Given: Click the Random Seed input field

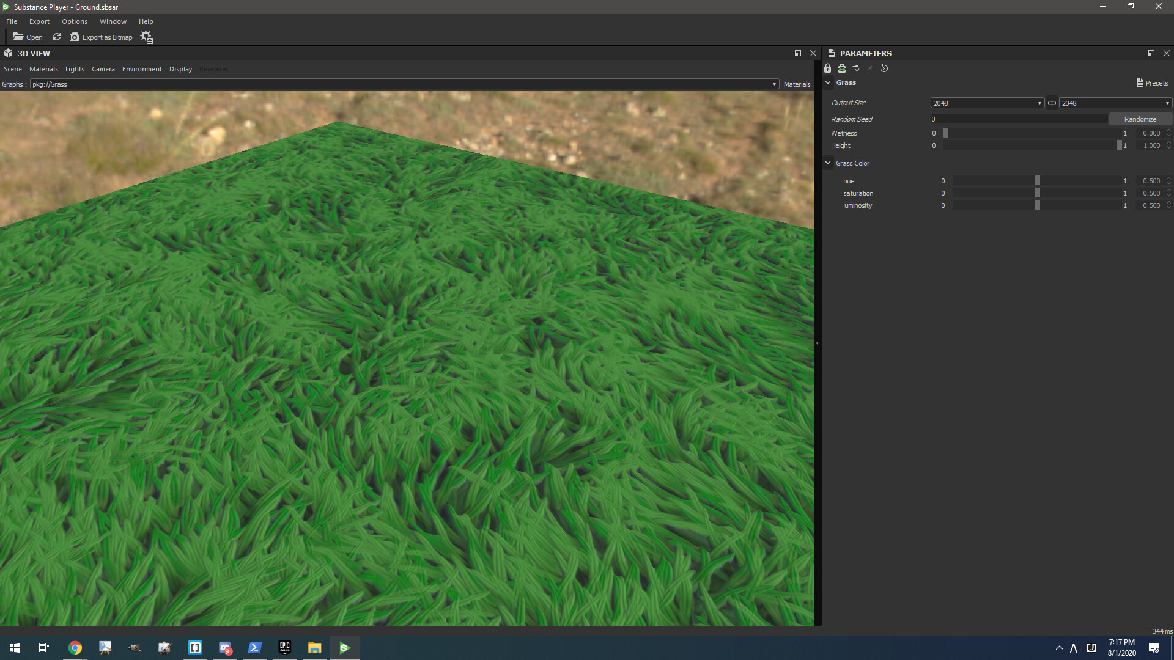Looking at the screenshot, I should [1018, 119].
